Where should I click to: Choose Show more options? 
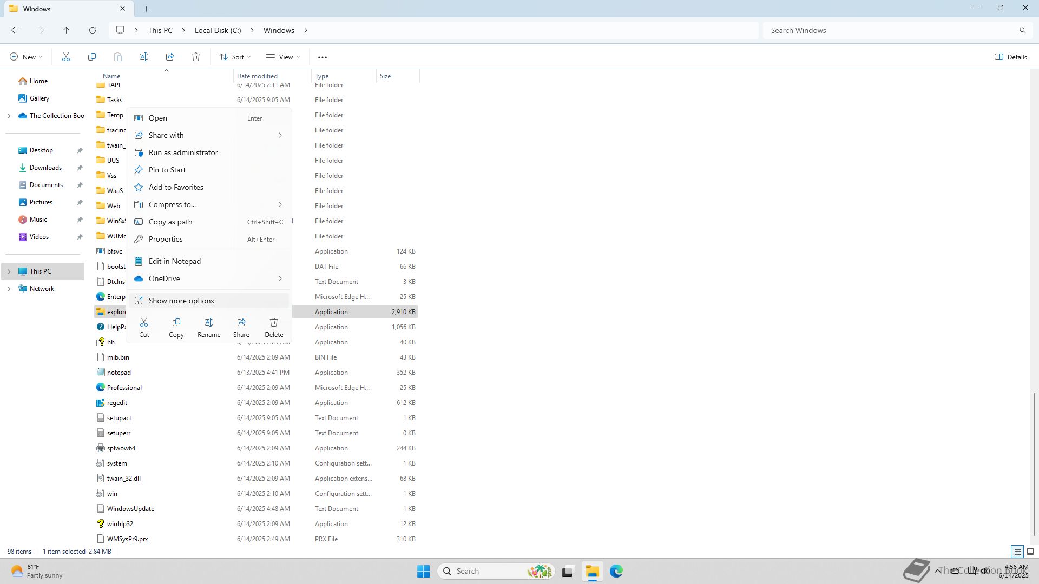181,301
